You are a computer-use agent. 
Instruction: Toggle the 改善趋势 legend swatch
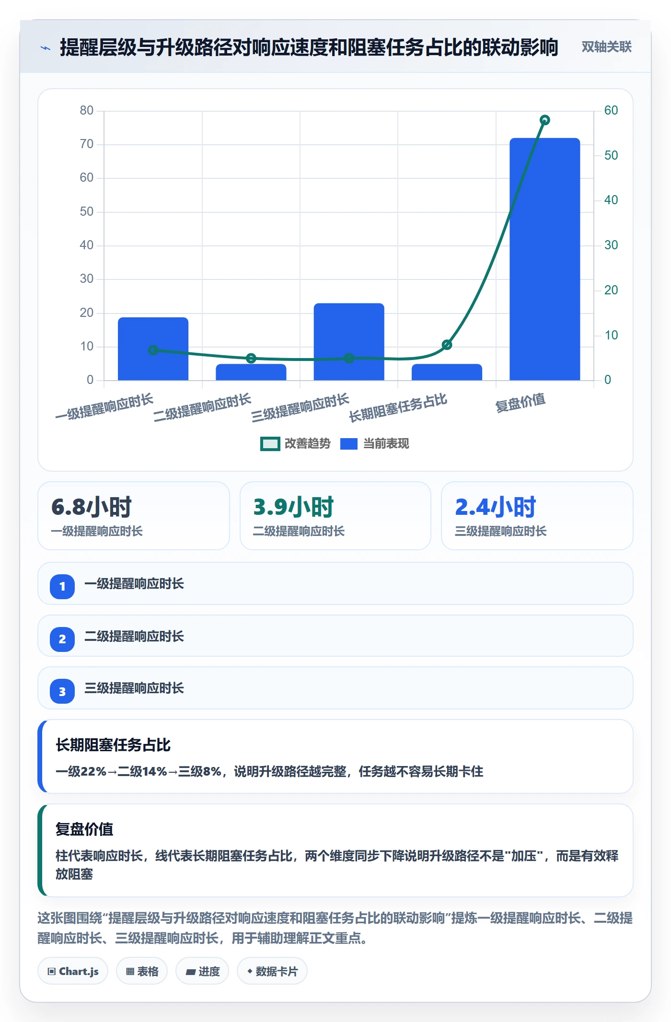tap(270, 444)
